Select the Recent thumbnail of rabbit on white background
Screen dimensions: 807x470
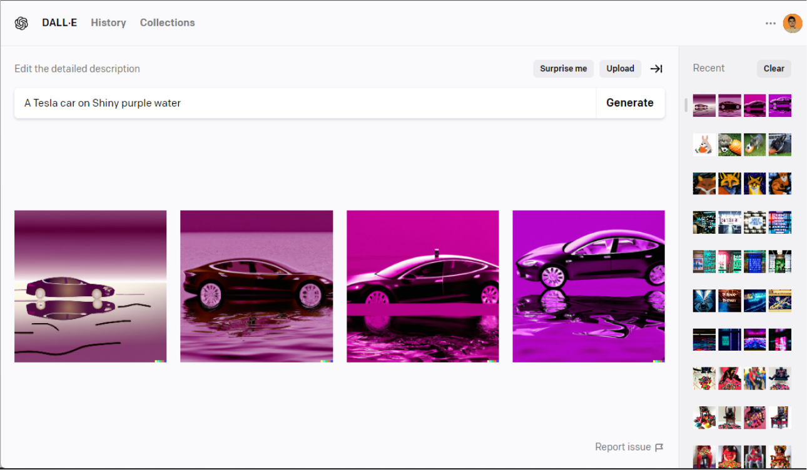pyautogui.click(x=704, y=144)
